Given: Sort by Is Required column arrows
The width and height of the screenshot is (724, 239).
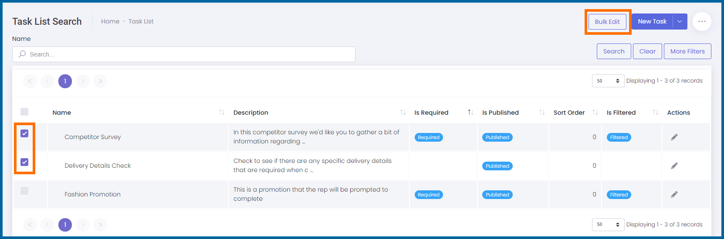Looking at the screenshot, I should pyautogui.click(x=470, y=113).
